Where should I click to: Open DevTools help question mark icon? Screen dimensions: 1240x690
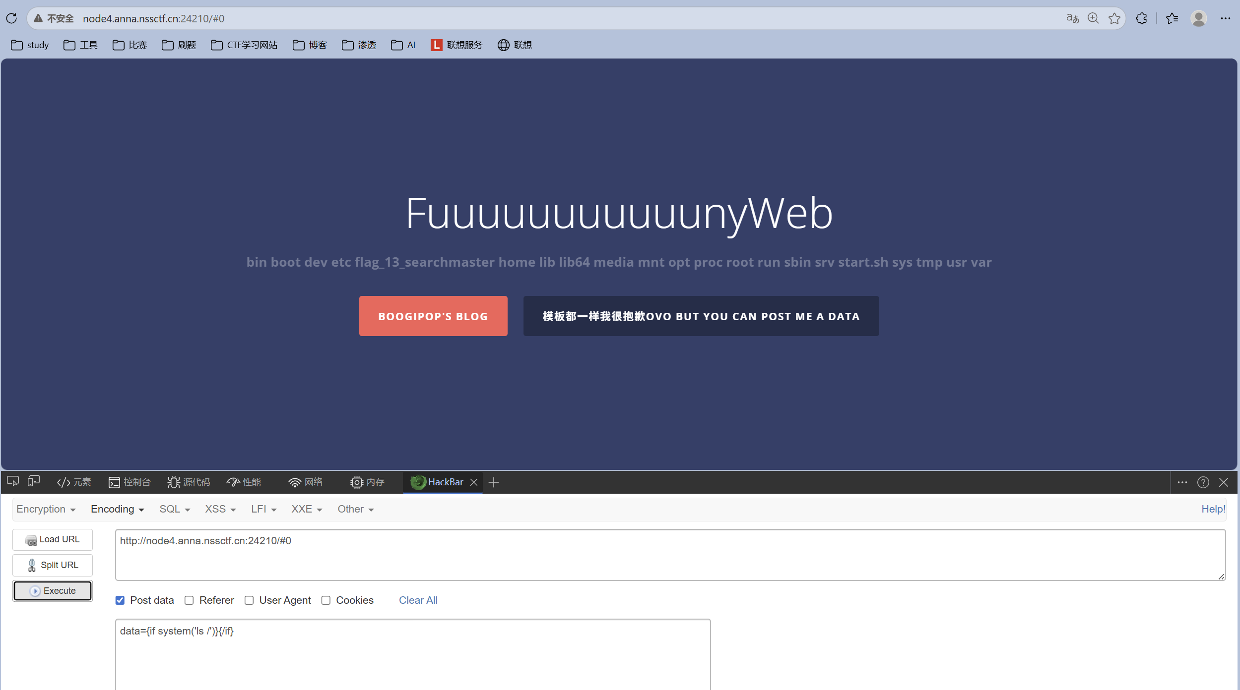pyautogui.click(x=1203, y=482)
